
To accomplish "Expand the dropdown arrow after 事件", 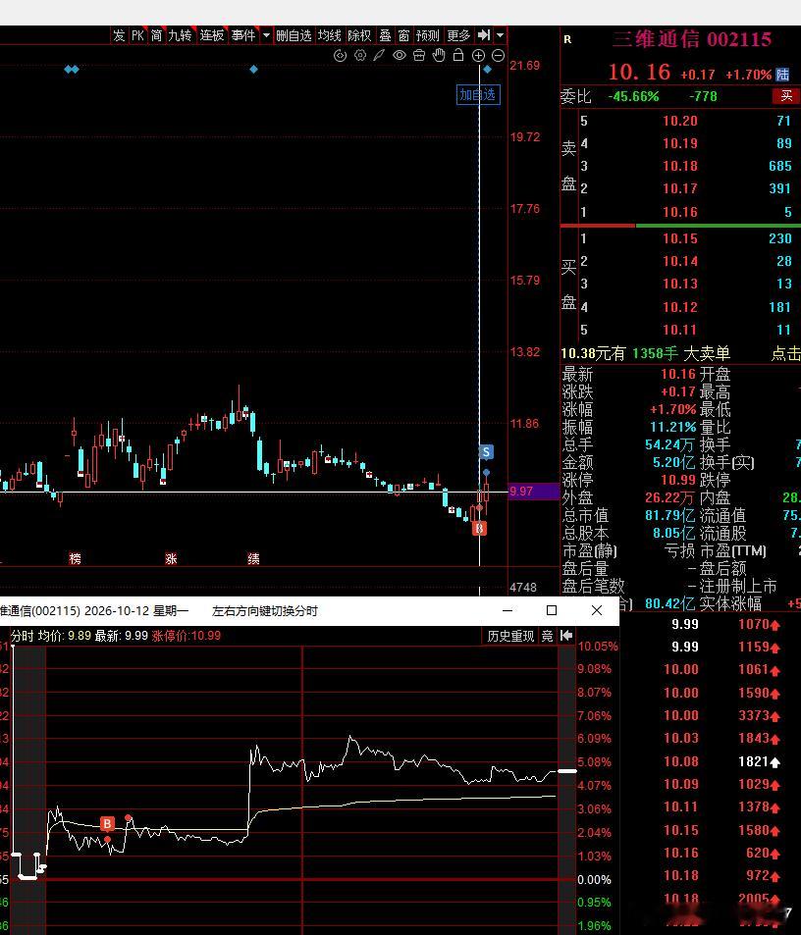I will (x=266, y=35).
